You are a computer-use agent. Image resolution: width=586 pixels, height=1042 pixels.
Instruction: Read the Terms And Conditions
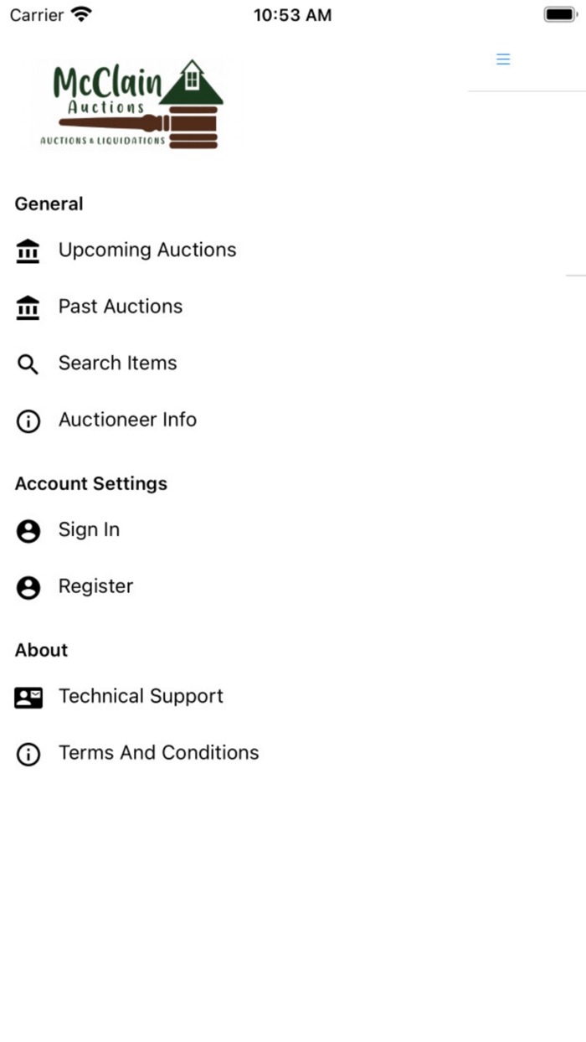[x=158, y=754]
